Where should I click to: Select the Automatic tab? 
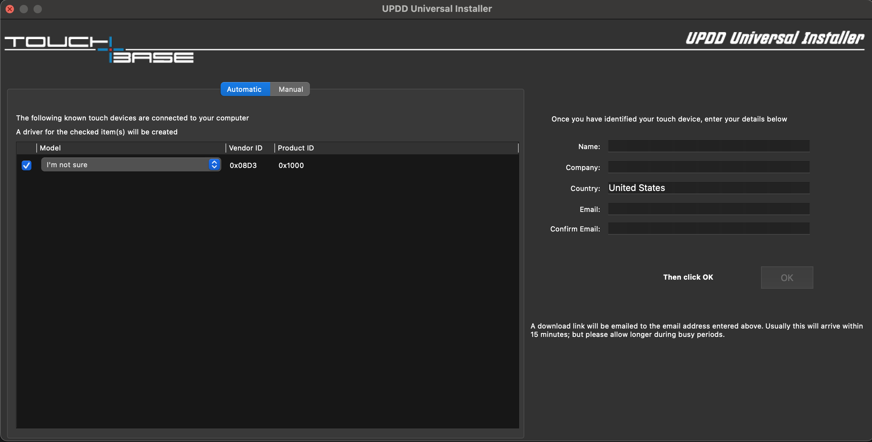[x=244, y=89]
